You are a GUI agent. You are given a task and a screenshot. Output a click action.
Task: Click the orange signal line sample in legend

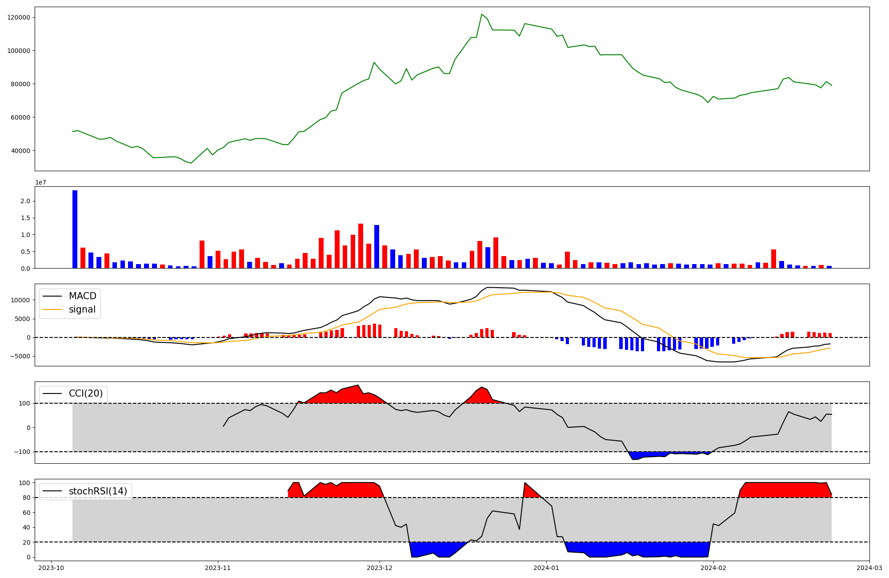tap(52, 309)
